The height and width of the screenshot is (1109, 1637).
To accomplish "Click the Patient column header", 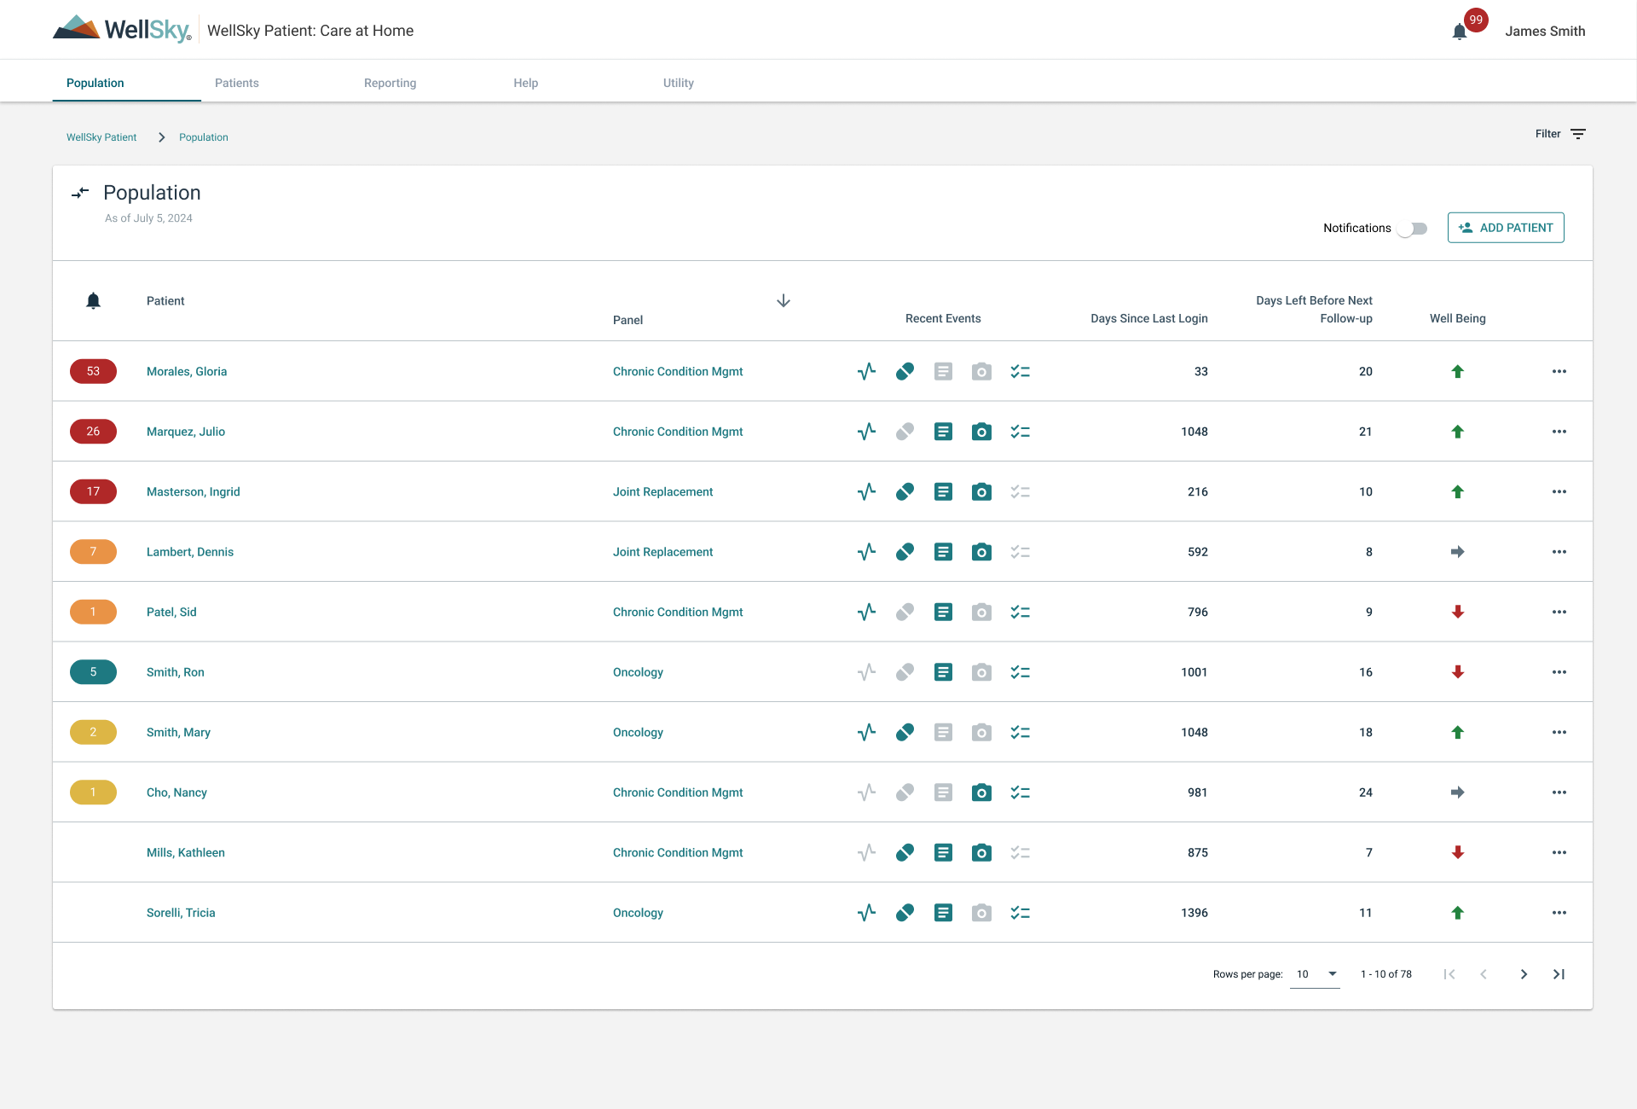I will pos(165,300).
